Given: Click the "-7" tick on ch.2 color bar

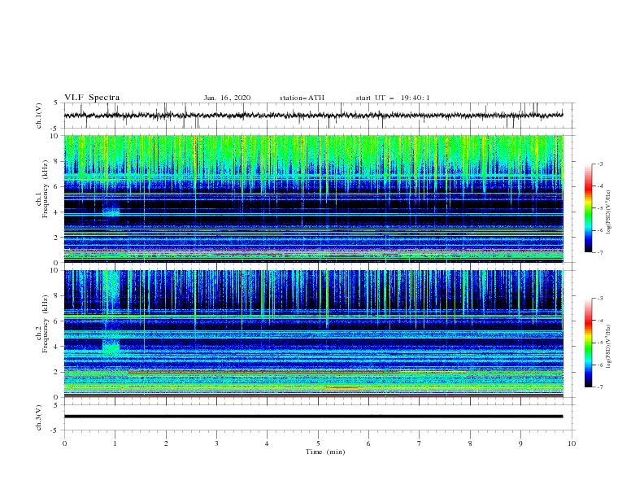Looking at the screenshot, I should point(600,387).
